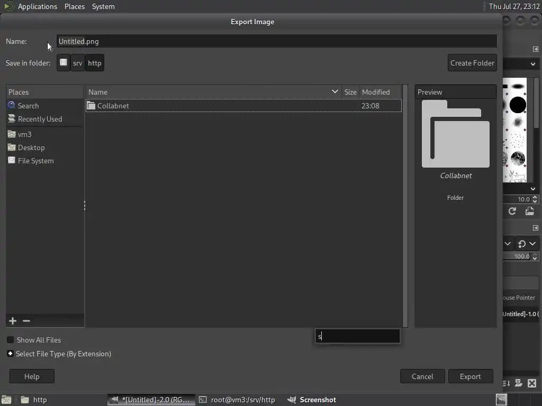Click the Name filename input field

pos(276,41)
